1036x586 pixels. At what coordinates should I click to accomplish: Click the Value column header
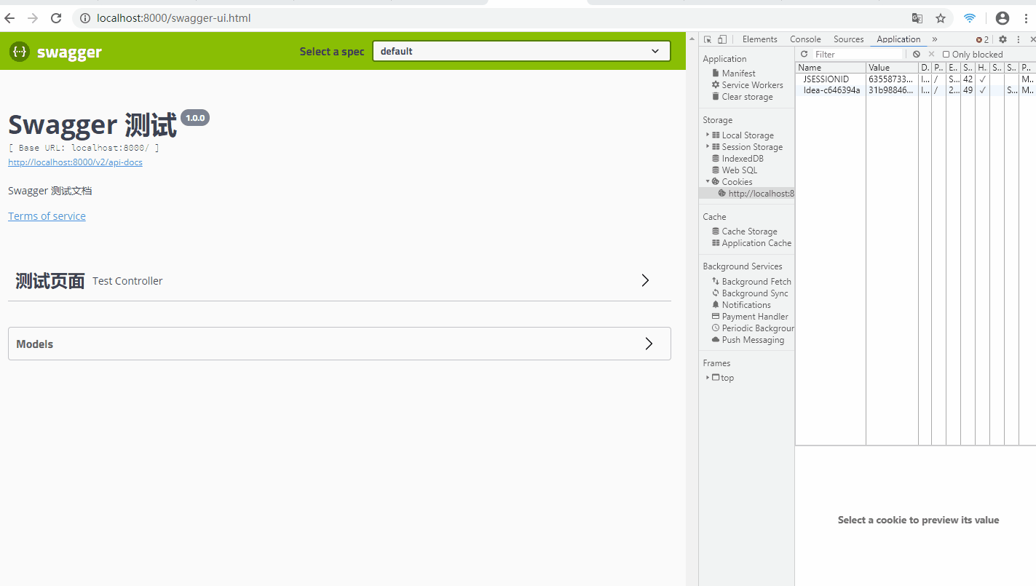click(892, 68)
